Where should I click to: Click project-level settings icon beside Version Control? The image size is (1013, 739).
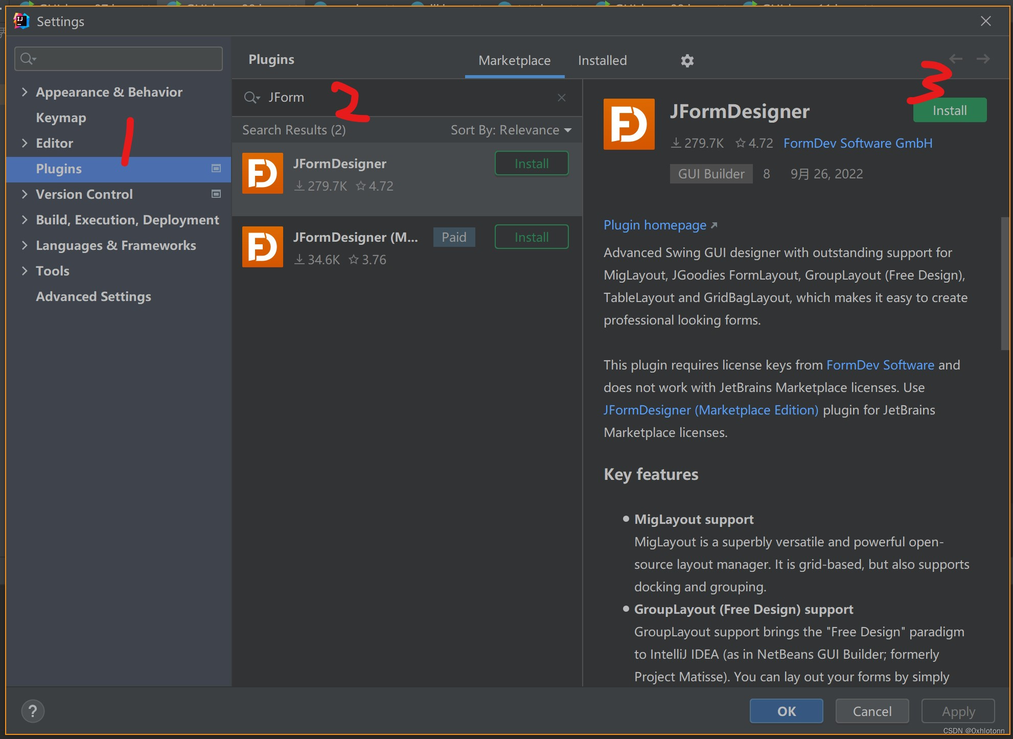pyautogui.click(x=216, y=194)
